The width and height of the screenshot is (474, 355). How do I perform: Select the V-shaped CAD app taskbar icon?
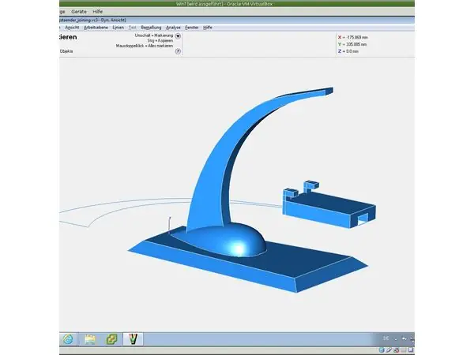[133, 339]
